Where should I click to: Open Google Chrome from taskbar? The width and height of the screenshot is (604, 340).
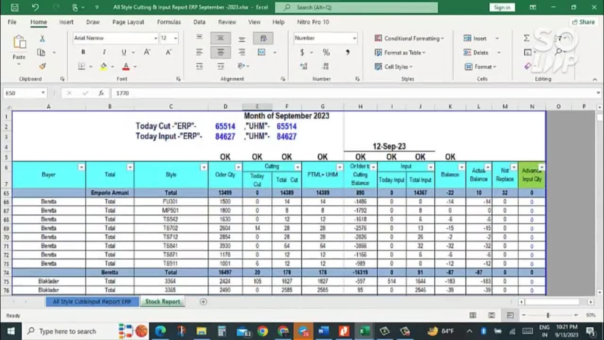point(263,331)
